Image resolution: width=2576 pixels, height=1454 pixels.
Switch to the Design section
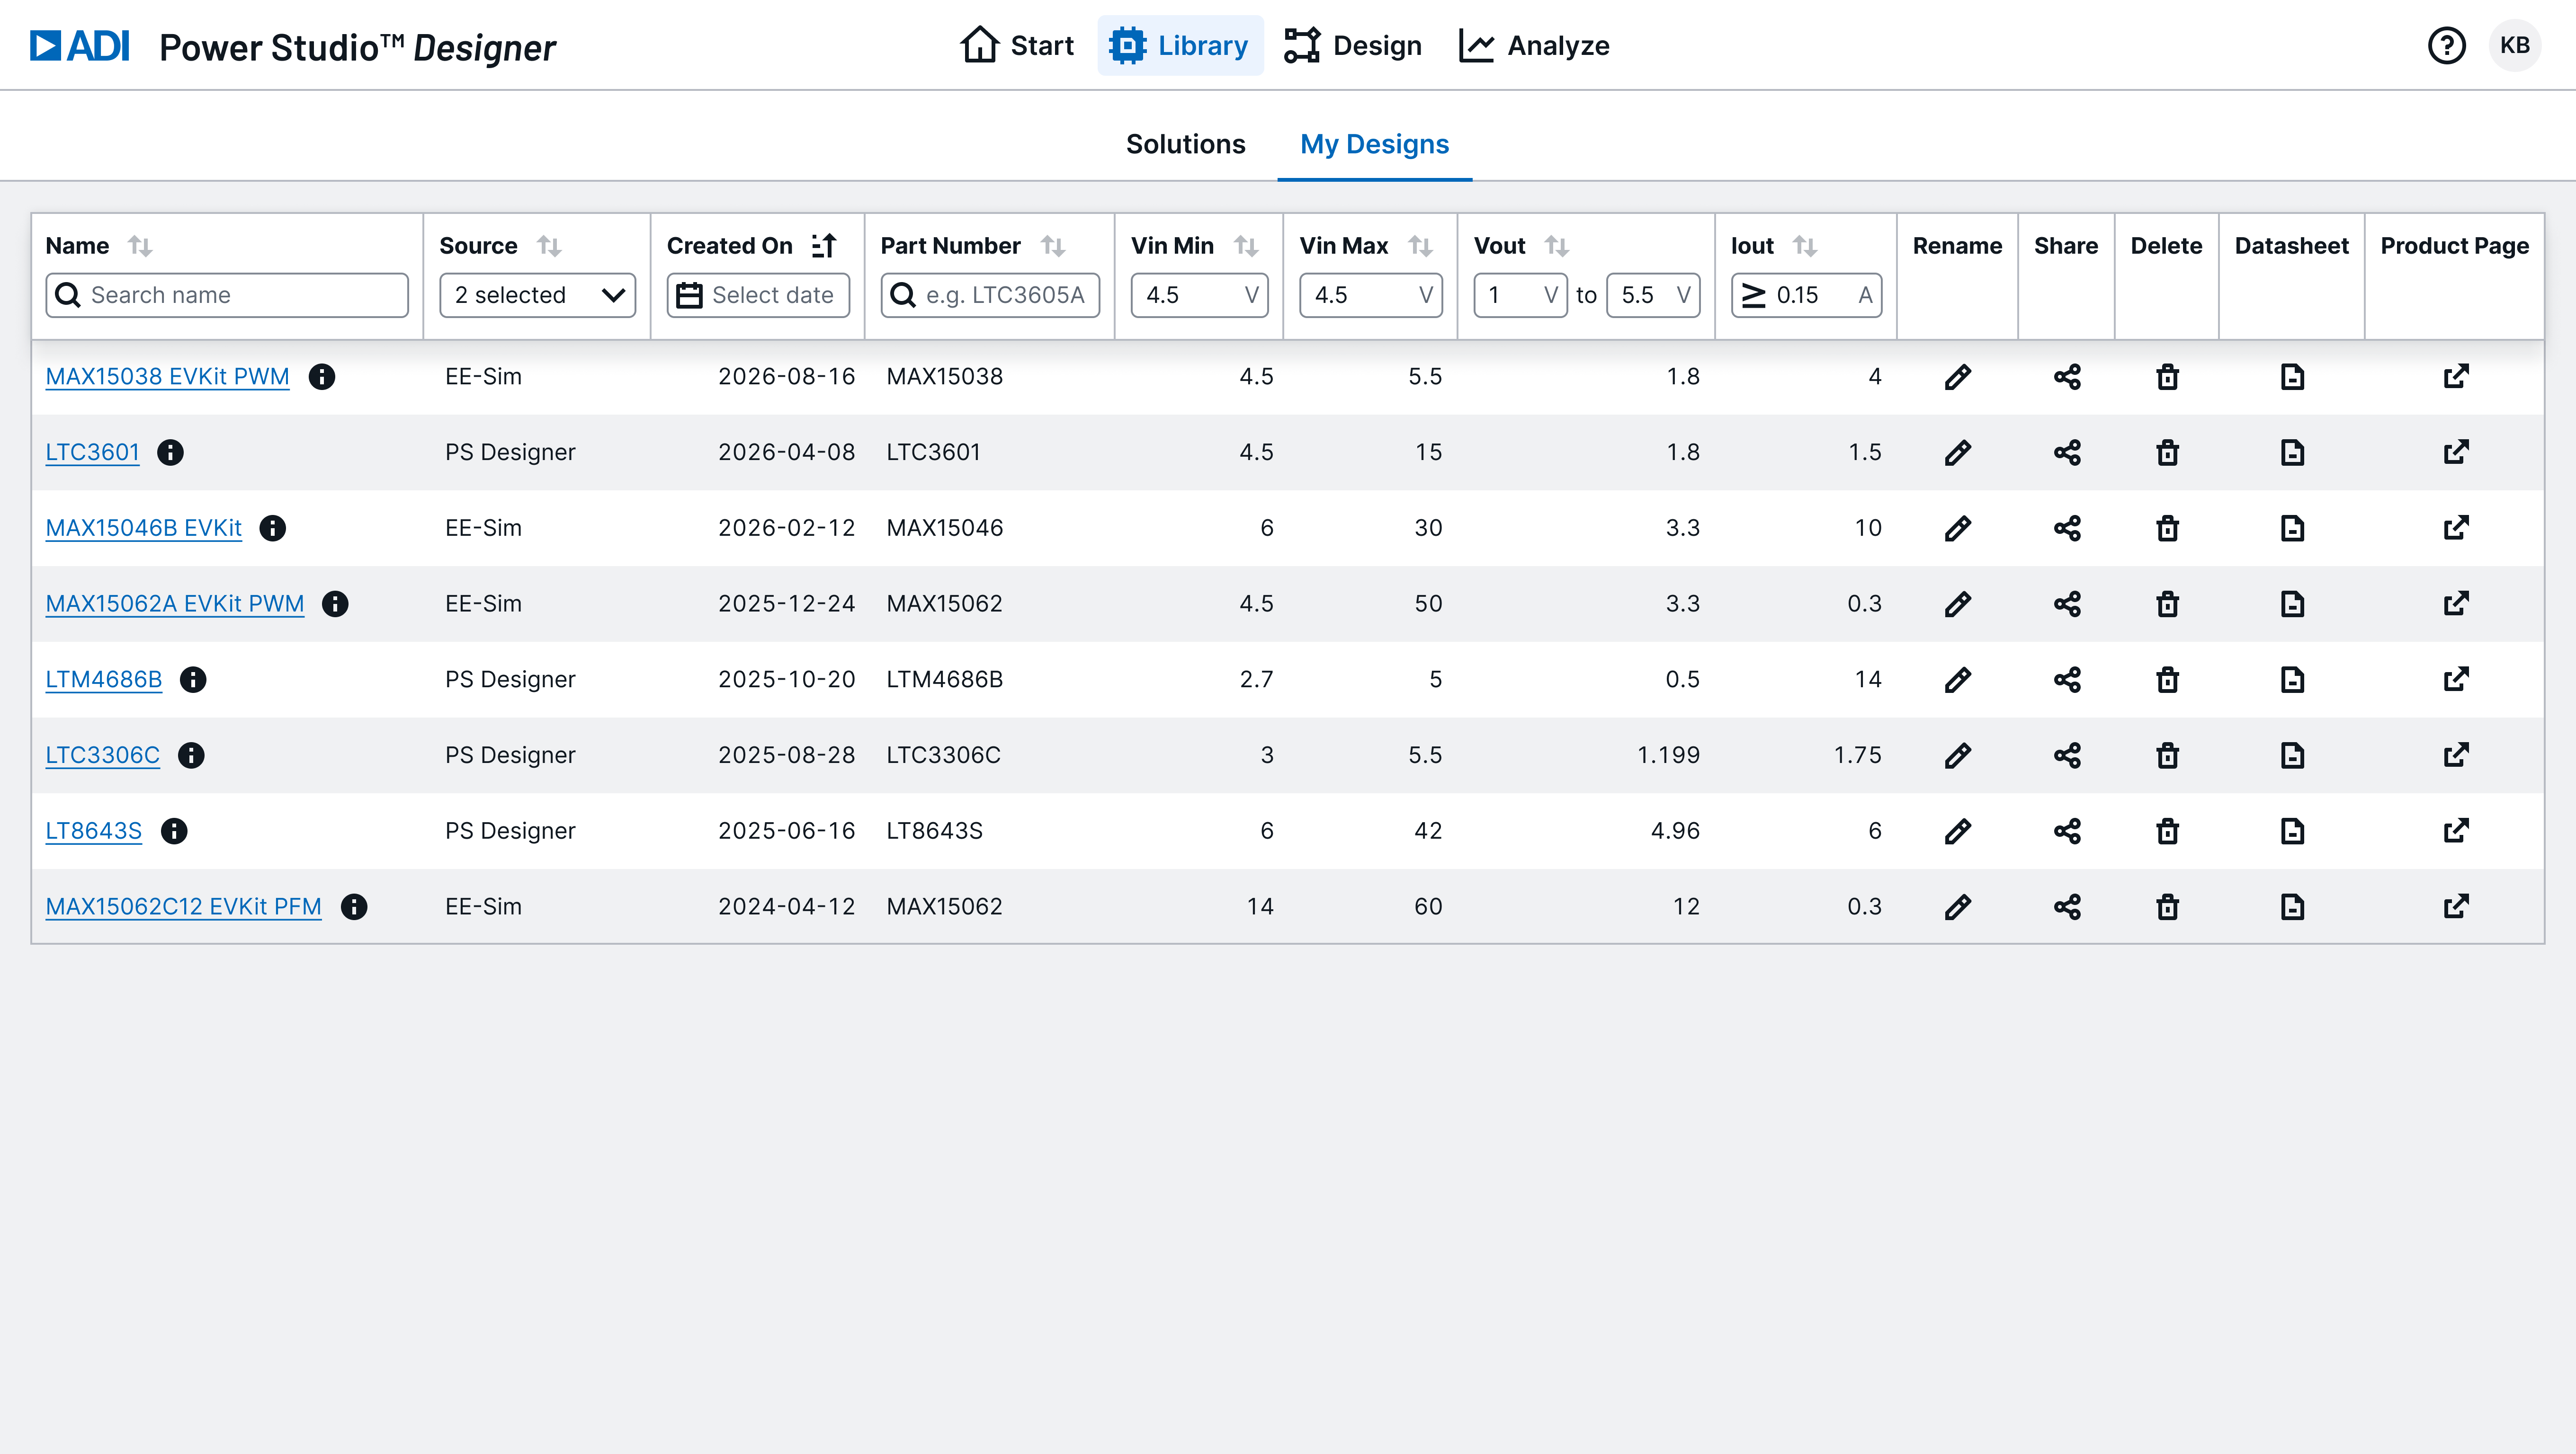[1353, 45]
